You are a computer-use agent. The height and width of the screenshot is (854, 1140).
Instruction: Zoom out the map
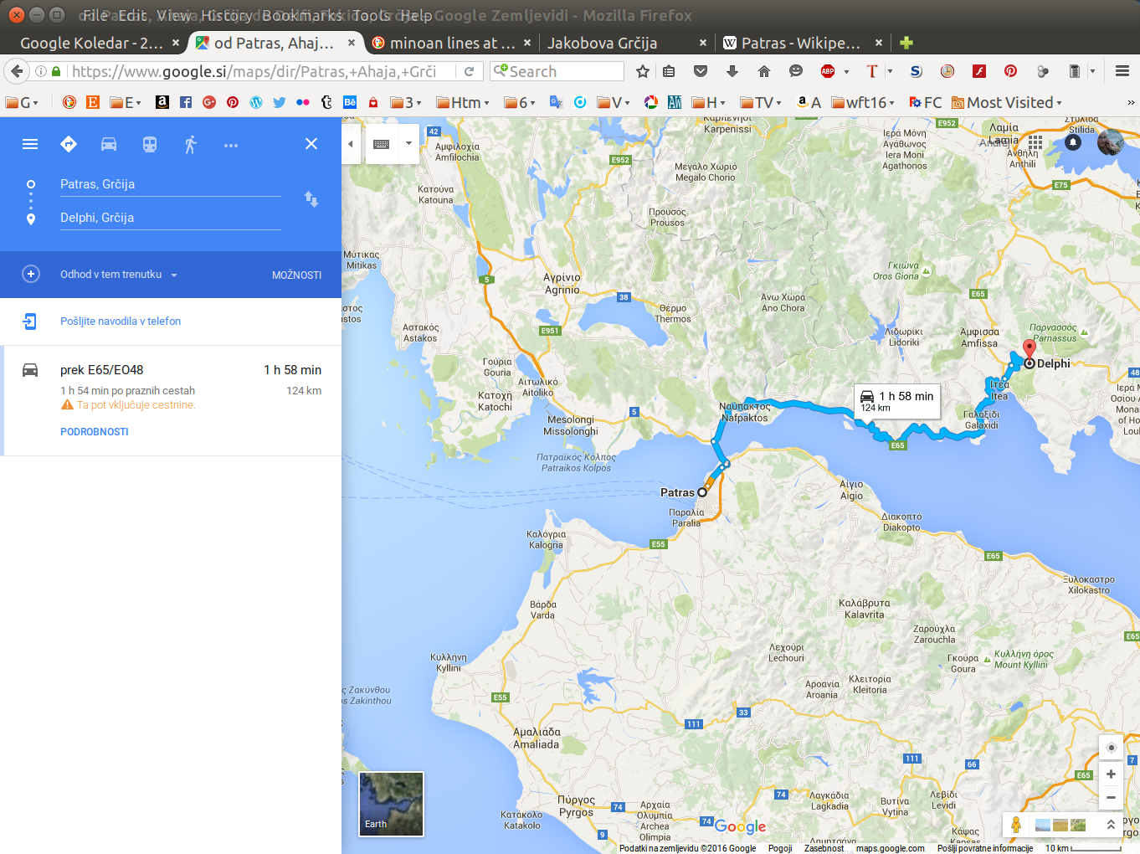point(1111,798)
